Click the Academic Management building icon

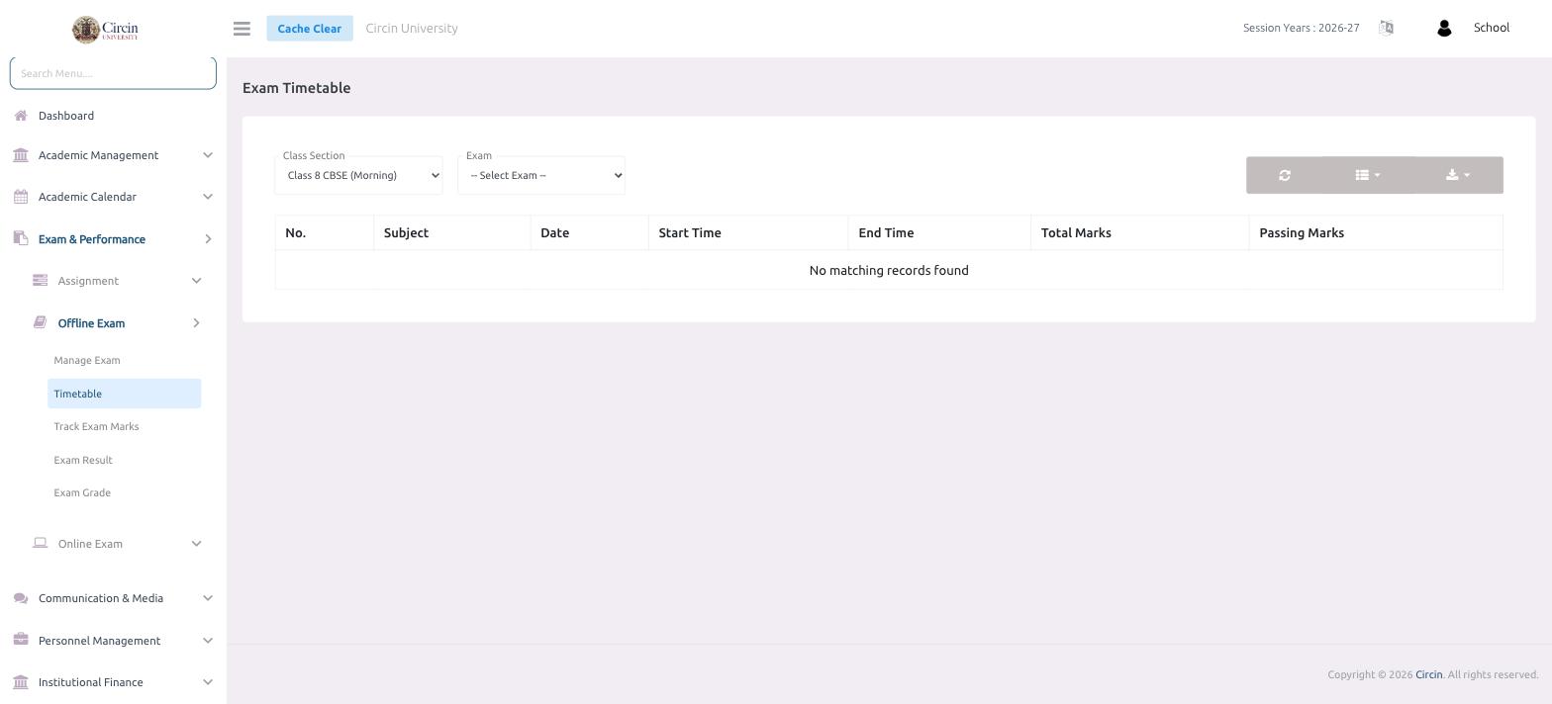pyautogui.click(x=21, y=155)
